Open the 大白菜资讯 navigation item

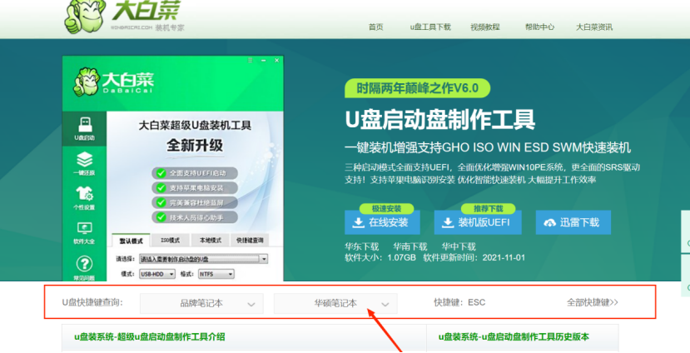point(594,27)
